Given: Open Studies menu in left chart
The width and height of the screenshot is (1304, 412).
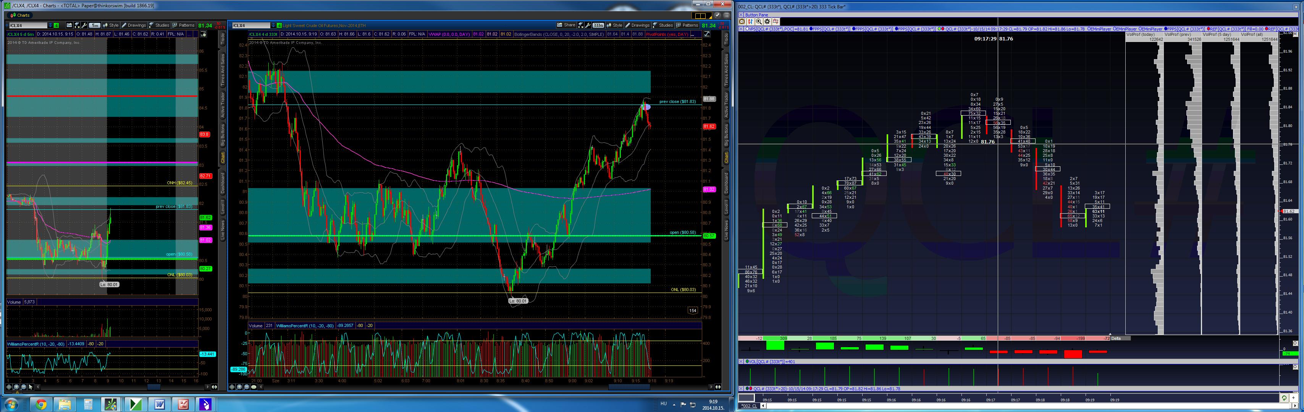Looking at the screenshot, I should point(159,25).
